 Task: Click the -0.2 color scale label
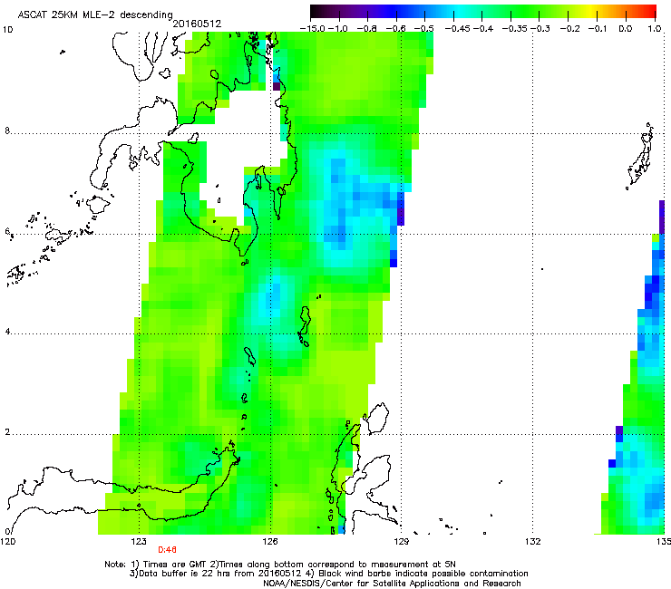[570, 29]
